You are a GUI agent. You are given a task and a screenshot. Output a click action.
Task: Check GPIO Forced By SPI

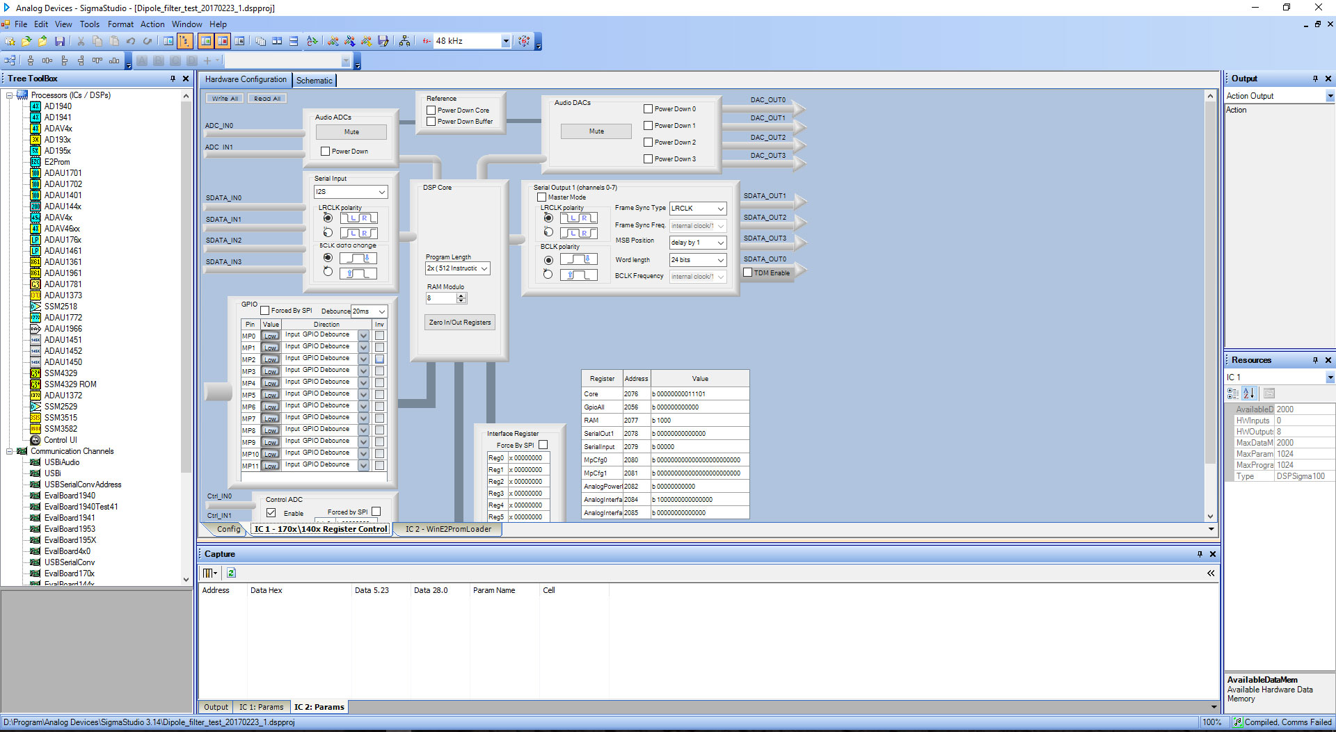click(x=264, y=310)
